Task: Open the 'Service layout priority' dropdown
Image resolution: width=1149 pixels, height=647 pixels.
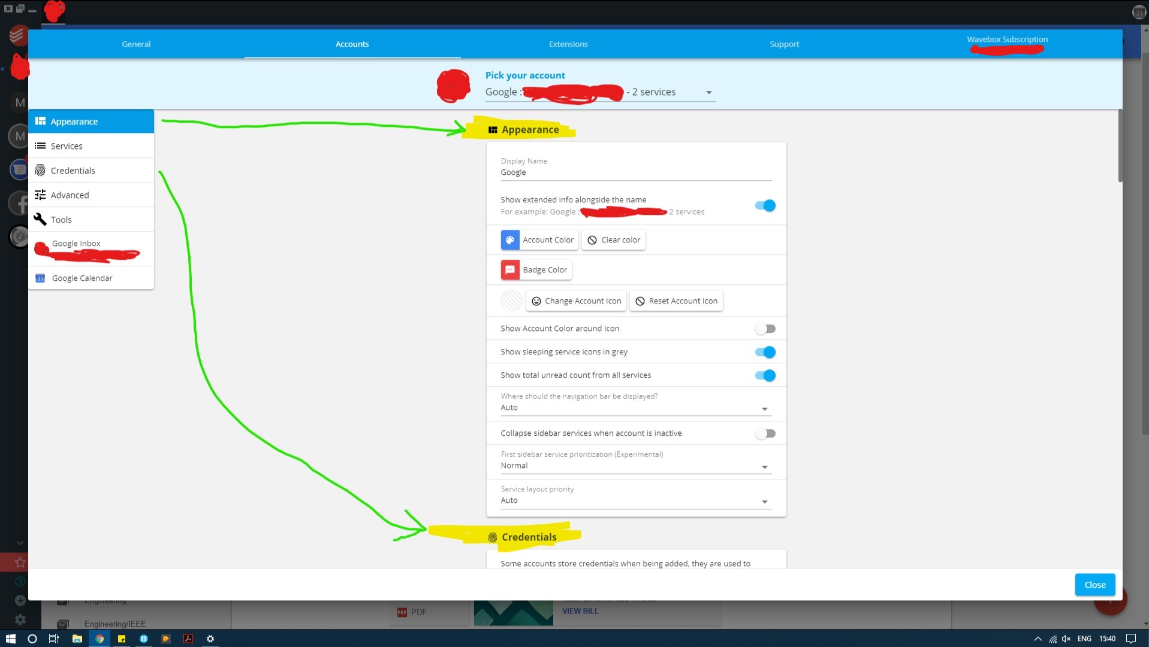Action: click(x=764, y=501)
